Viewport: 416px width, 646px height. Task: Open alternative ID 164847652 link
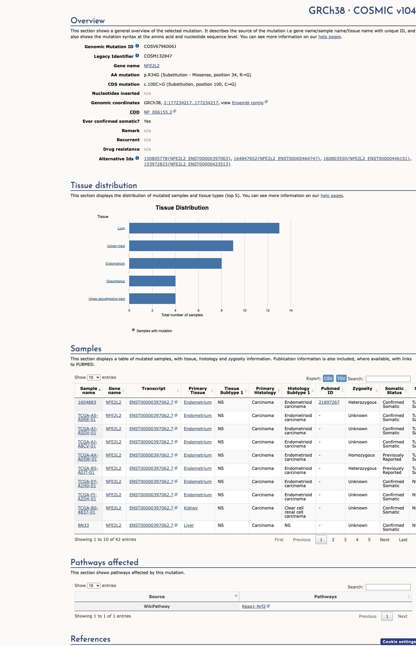(x=277, y=159)
